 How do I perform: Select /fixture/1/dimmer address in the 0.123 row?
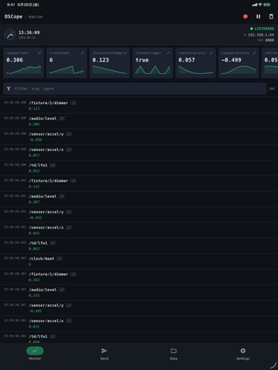49,103
